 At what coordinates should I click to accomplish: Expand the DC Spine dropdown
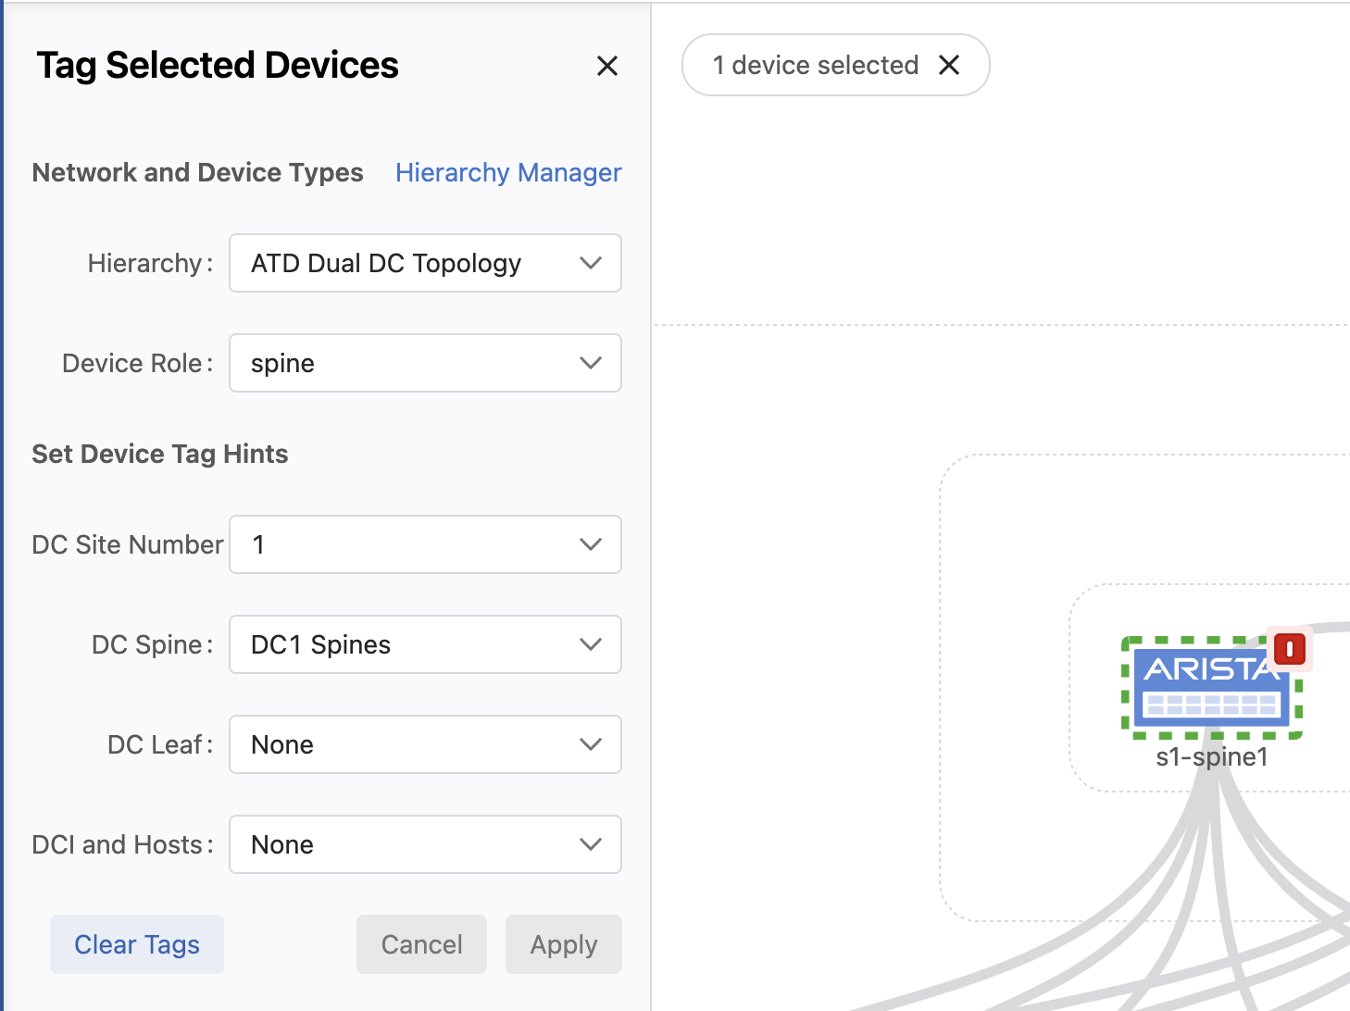[x=425, y=644]
